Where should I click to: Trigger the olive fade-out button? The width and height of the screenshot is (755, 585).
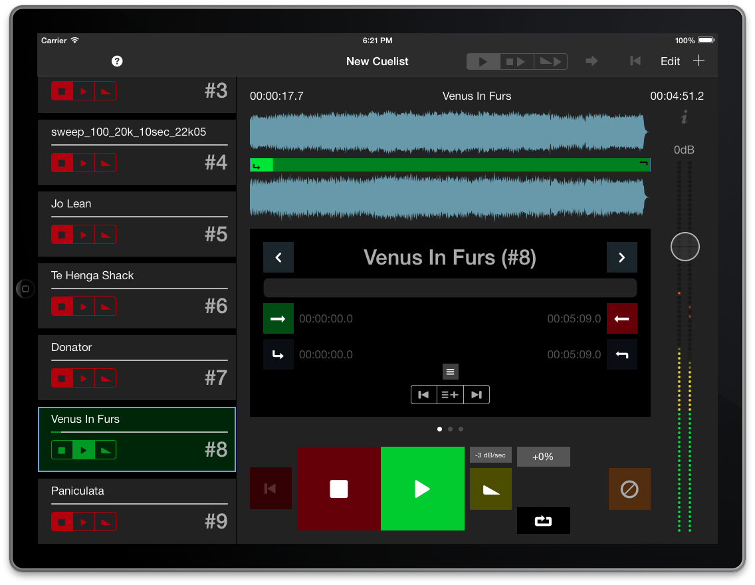[x=490, y=489]
